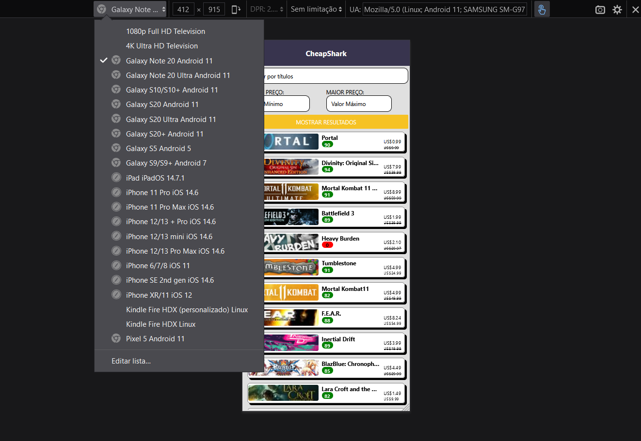Click the viewport width field showing 412
Image resolution: width=641 pixels, height=441 pixels.
pos(183,9)
